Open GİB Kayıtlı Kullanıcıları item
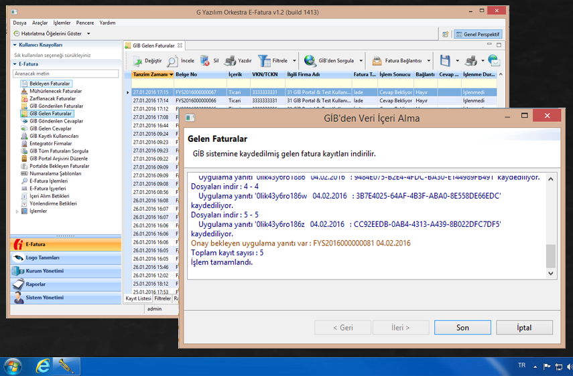 pos(54,136)
